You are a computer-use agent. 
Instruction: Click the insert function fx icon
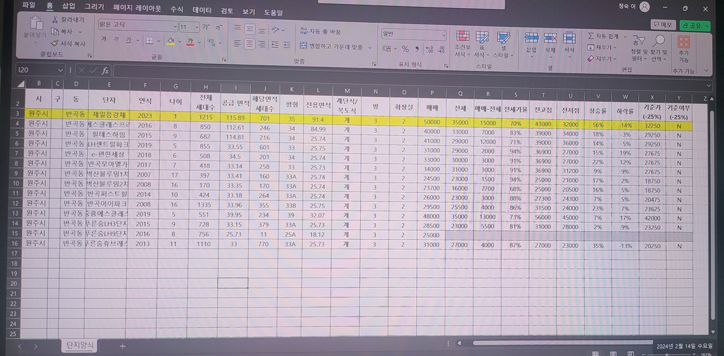[x=105, y=70]
